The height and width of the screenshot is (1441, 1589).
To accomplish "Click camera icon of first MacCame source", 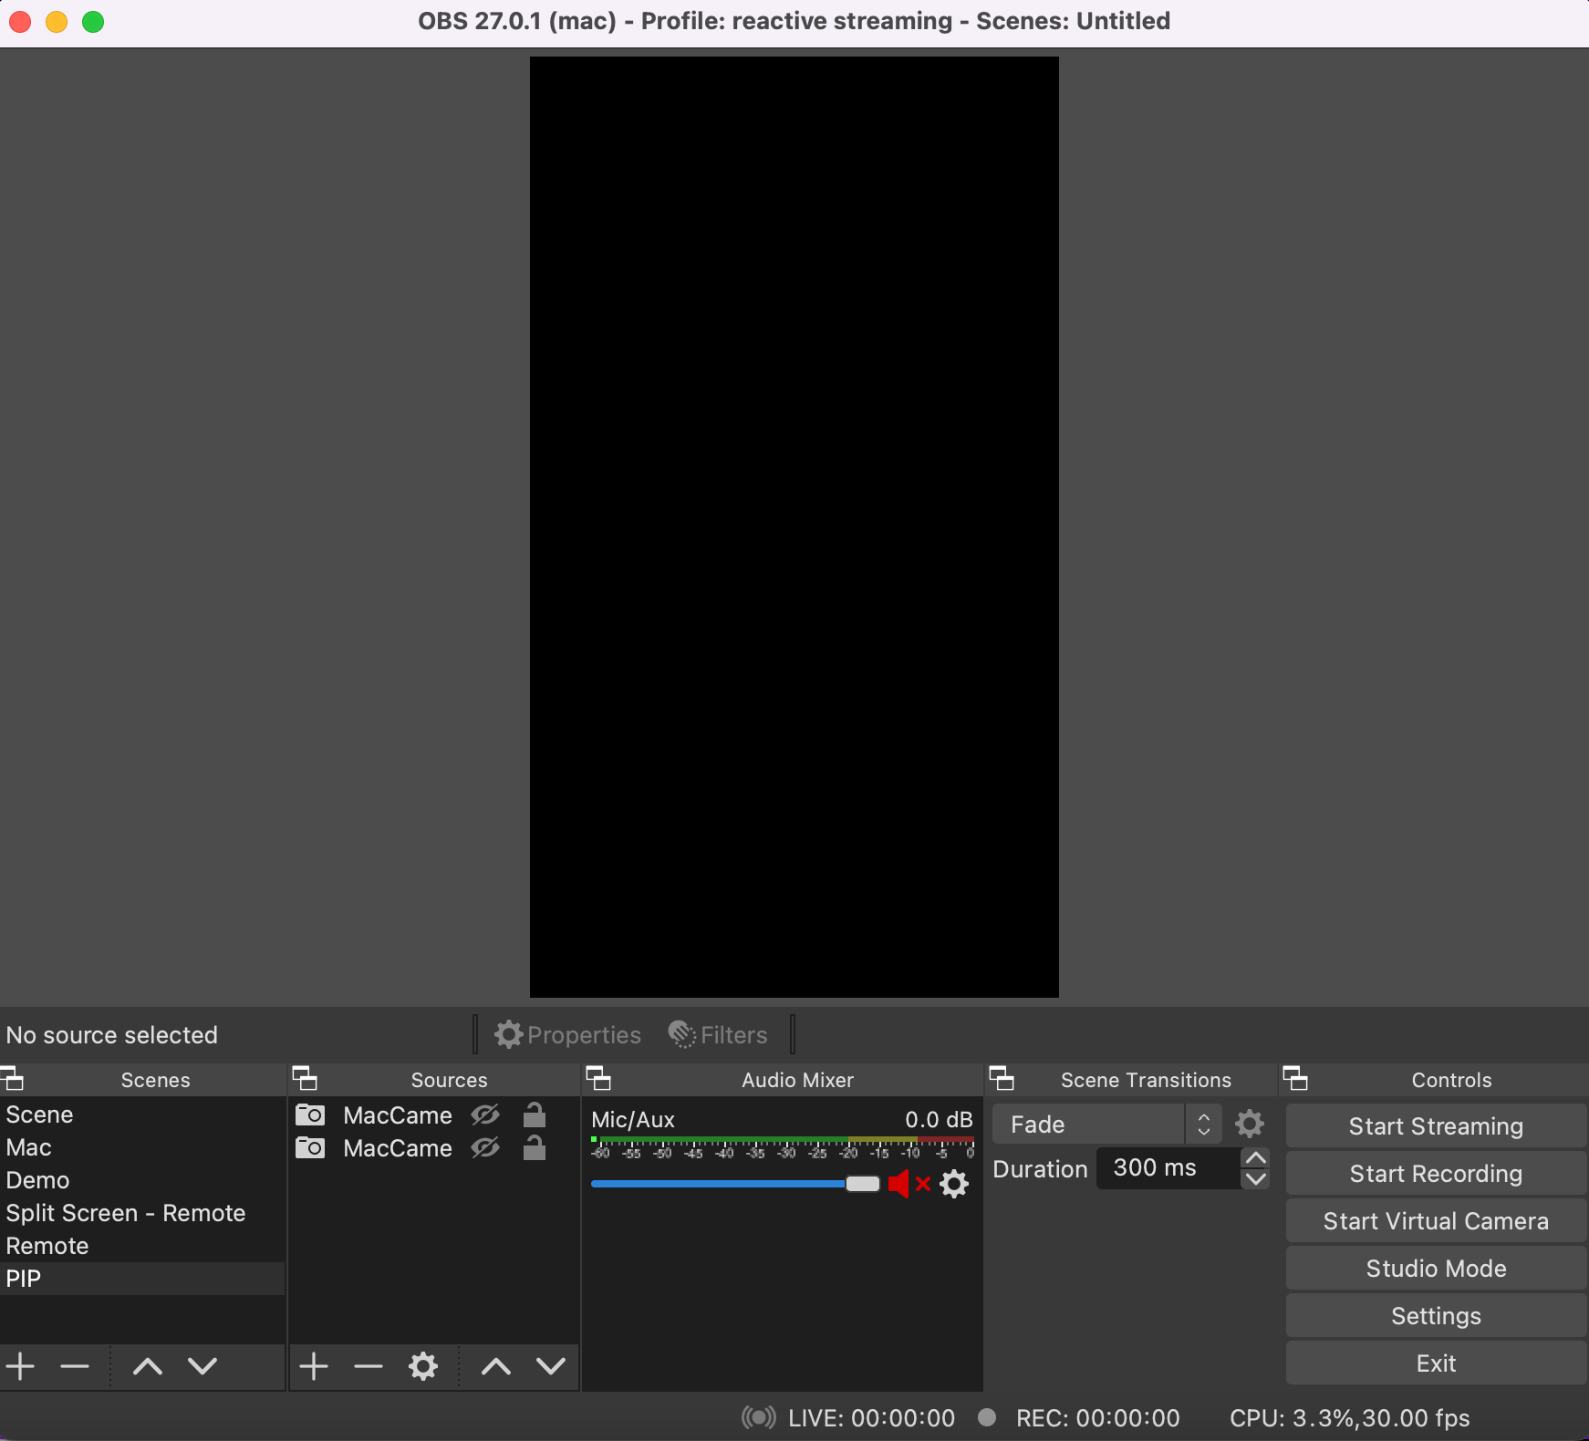I will click(x=310, y=1114).
